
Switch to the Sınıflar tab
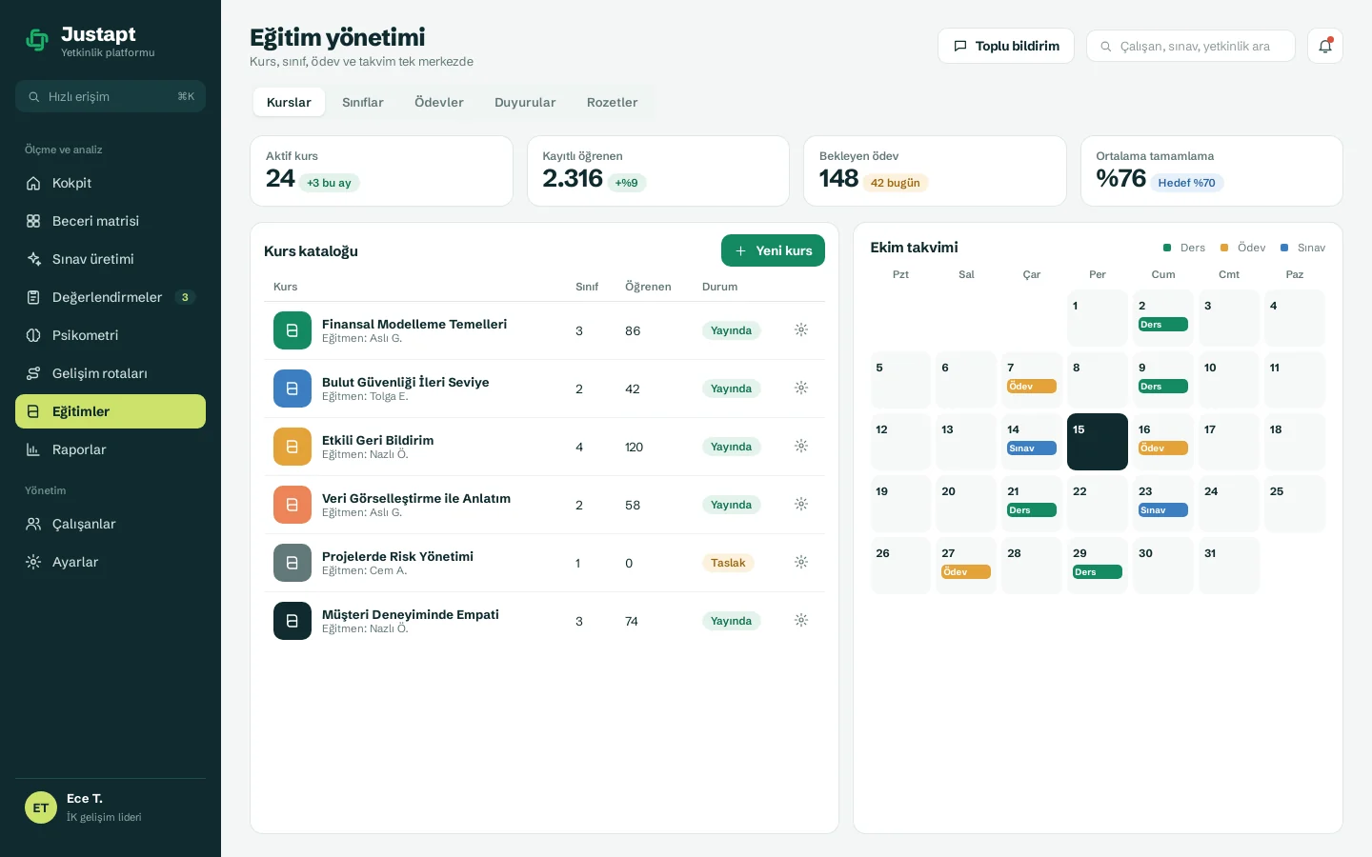pos(363,102)
